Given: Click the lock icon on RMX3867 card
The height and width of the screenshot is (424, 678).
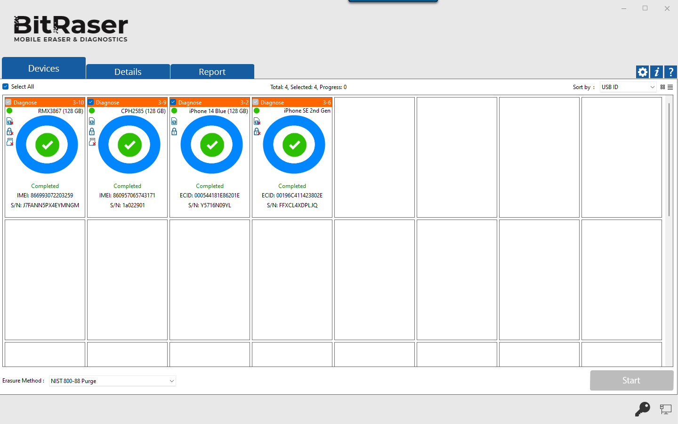Looking at the screenshot, I should (10, 131).
